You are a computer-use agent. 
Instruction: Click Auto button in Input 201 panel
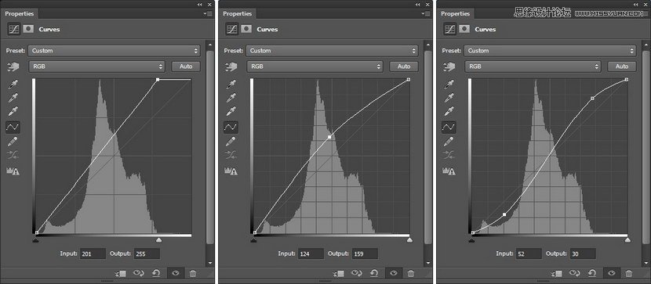tap(186, 67)
